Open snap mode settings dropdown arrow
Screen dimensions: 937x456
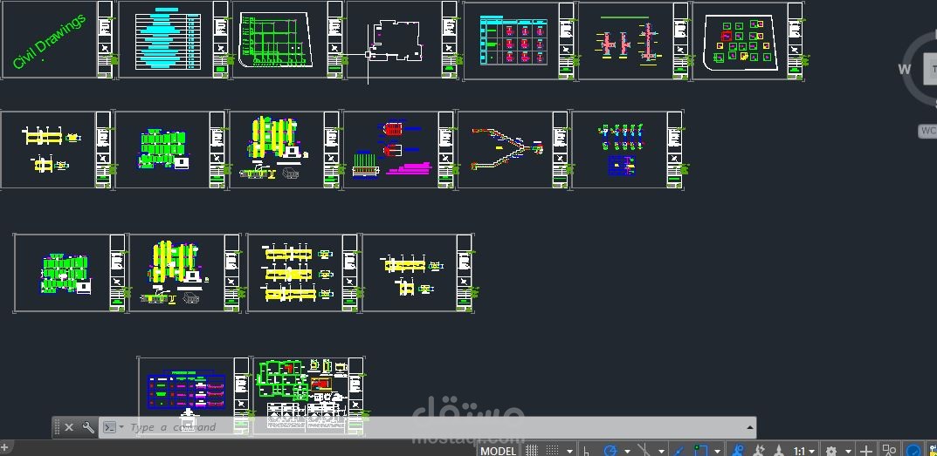click(570, 452)
